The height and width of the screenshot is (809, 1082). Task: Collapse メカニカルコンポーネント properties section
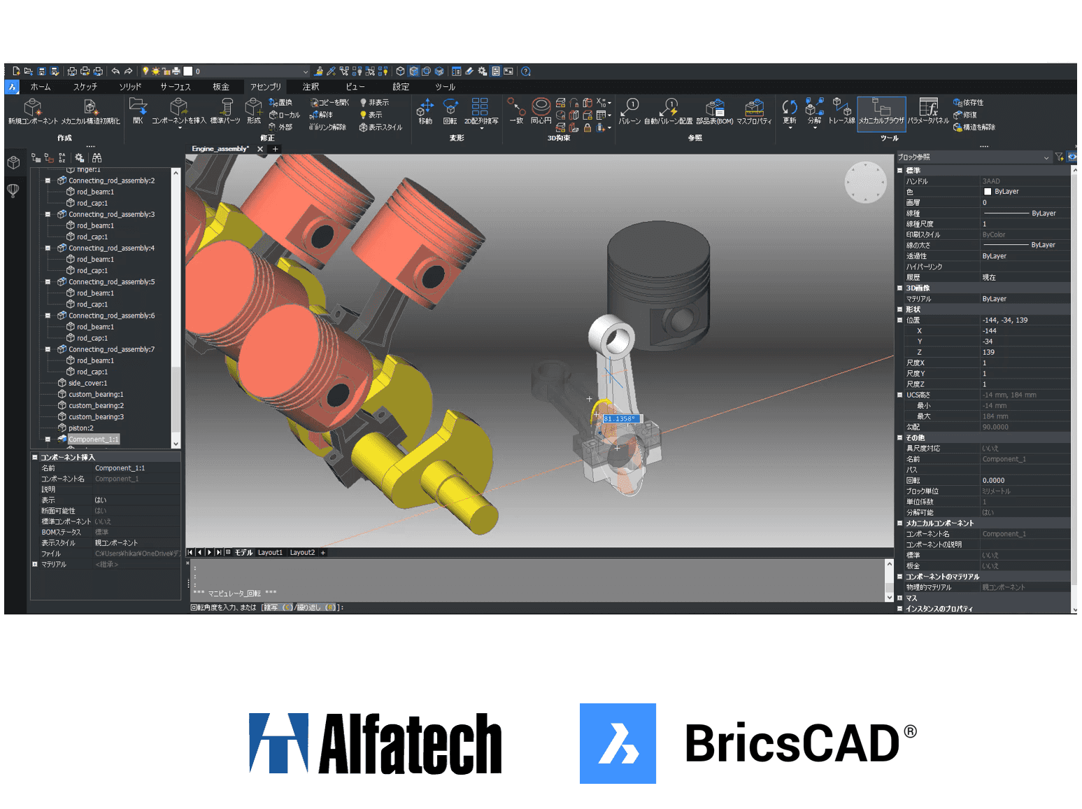coord(899,523)
